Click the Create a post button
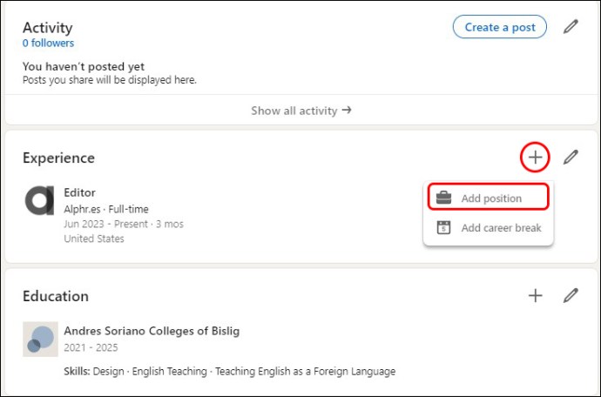The image size is (601, 397). [500, 27]
